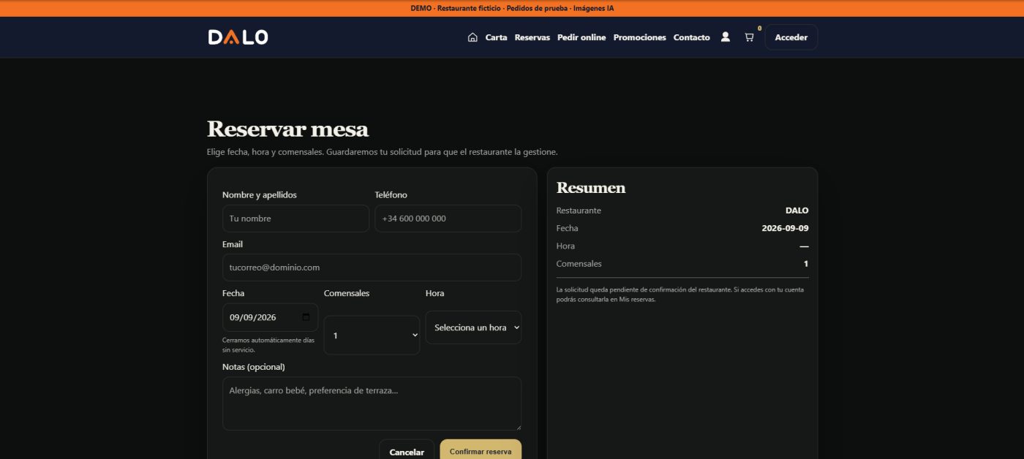Open the Promociones page
This screenshot has height=459, width=1024.
(x=639, y=37)
